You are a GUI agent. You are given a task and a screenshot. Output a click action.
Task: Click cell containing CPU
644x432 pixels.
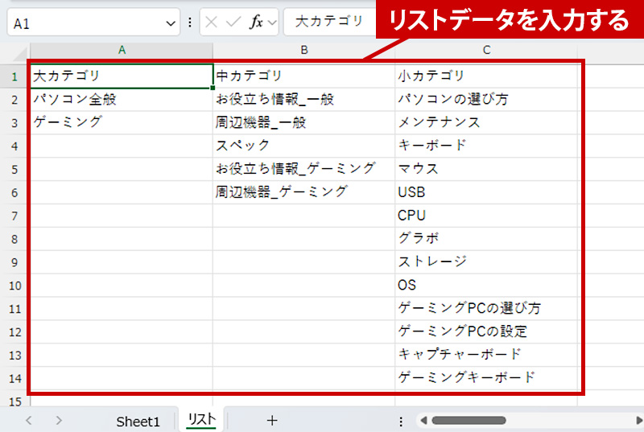pos(486,216)
